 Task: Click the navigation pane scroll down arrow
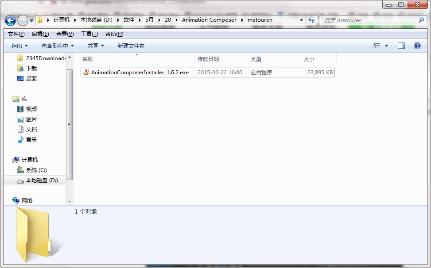click(x=70, y=201)
